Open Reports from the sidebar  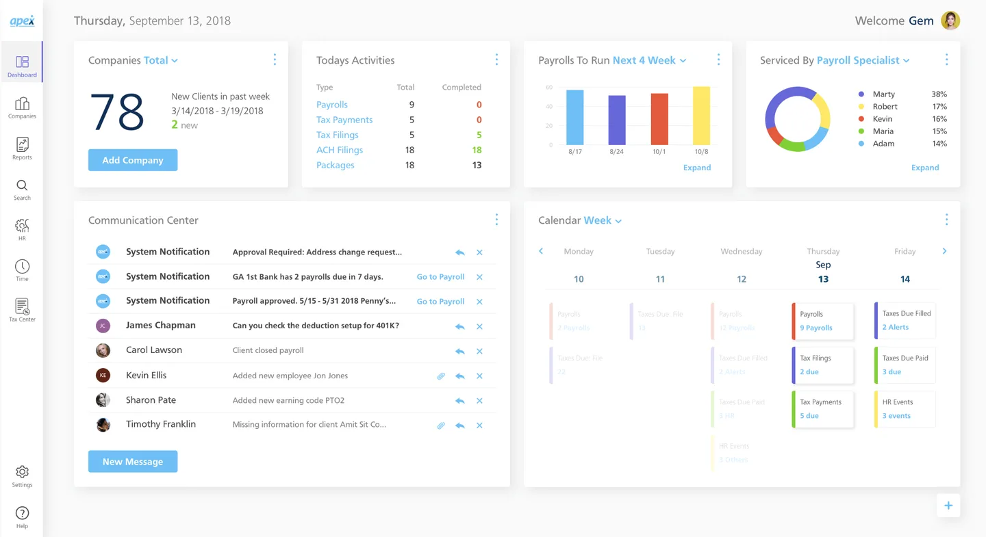tap(22, 148)
